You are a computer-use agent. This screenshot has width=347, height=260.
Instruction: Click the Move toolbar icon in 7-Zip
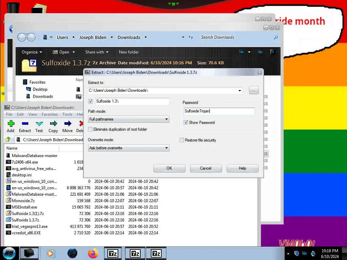(67, 126)
